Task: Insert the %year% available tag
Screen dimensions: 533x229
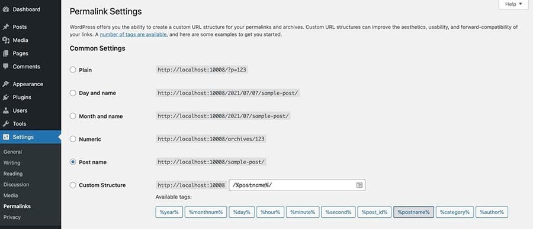Action: pos(169,212)
